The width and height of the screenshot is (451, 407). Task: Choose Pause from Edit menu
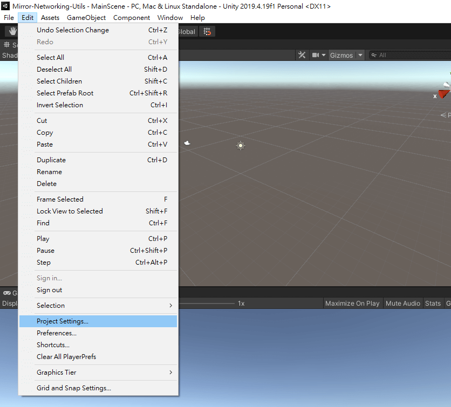(98, 251)
